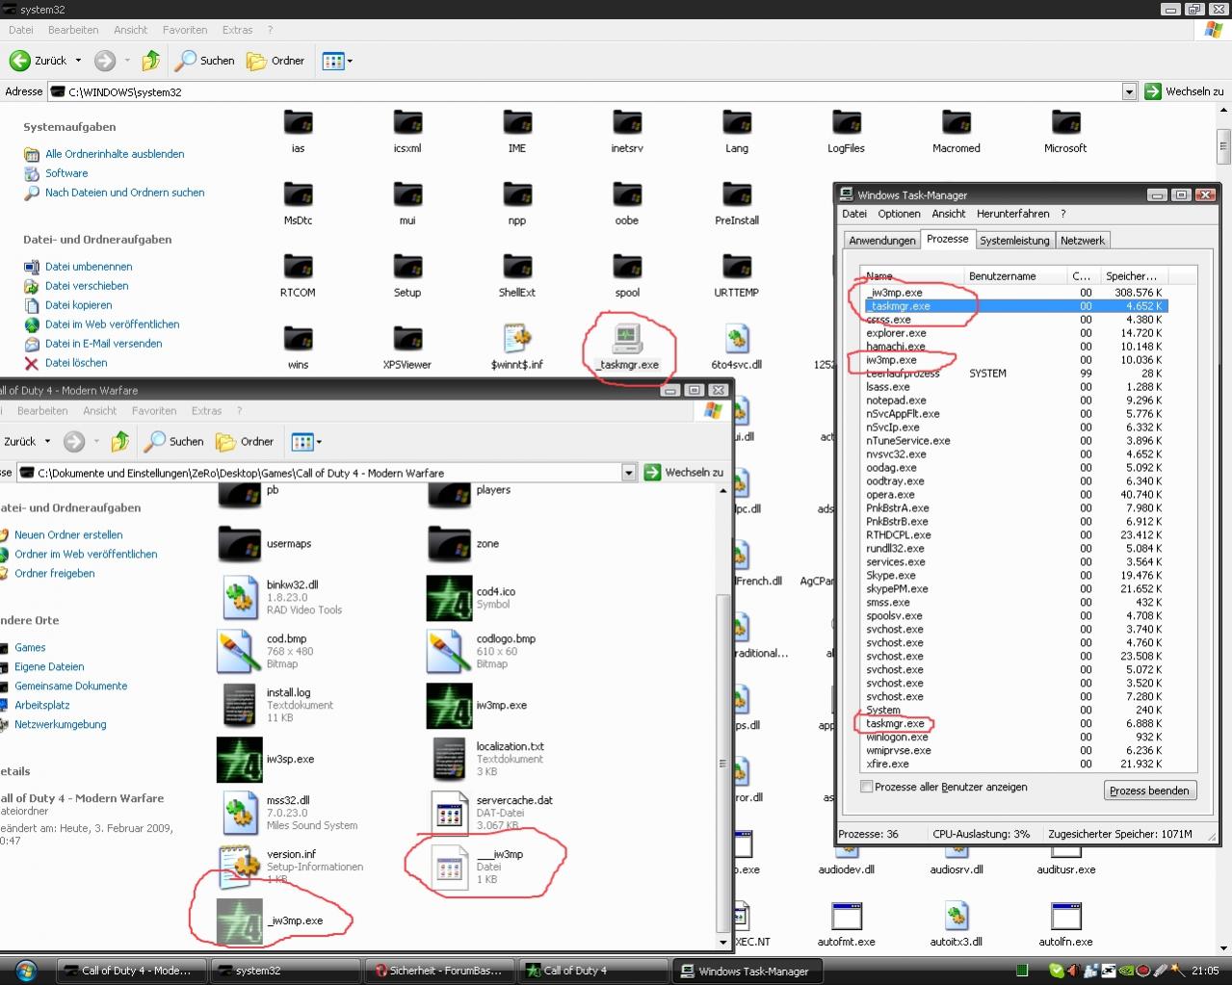Open the ias folder in system32

coord(298,123)
